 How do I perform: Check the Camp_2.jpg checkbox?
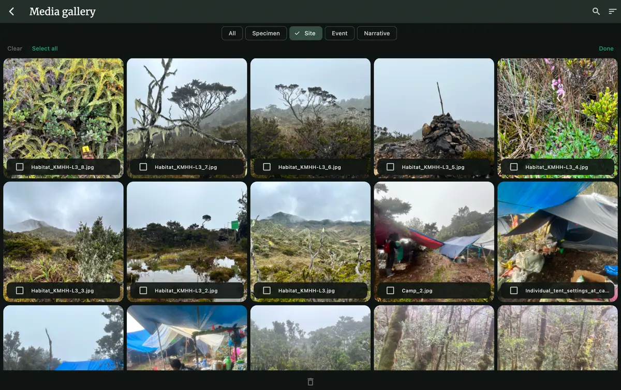point(390,291)
